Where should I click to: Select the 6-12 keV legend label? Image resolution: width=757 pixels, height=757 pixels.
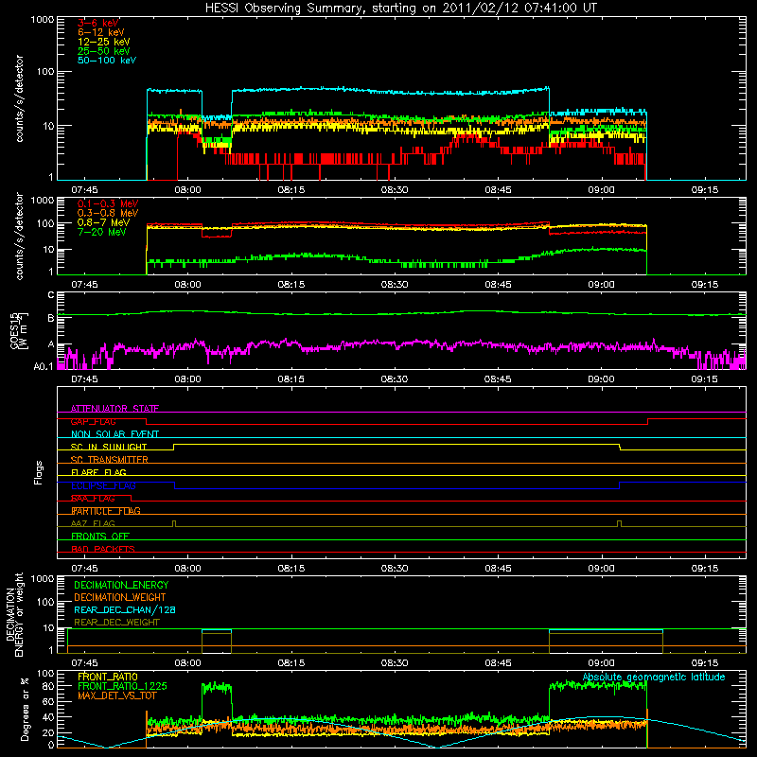pyautogui.click(x=101, y=32)
